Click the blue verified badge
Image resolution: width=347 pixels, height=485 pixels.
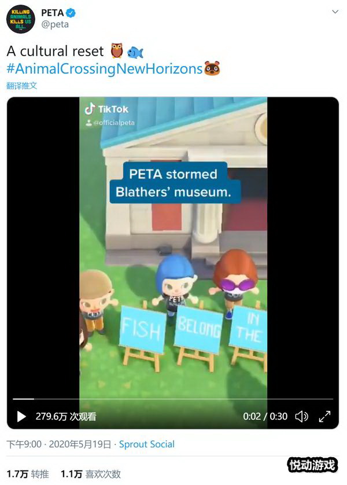point(71,13)
